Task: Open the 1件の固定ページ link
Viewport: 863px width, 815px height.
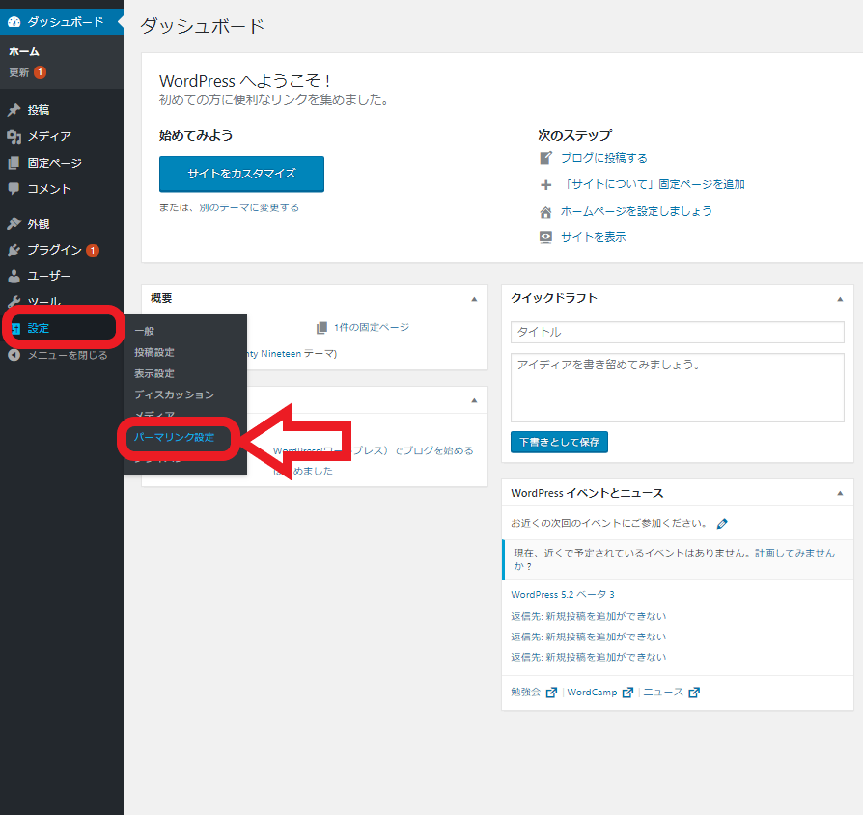Action: (x=372, y=328)
